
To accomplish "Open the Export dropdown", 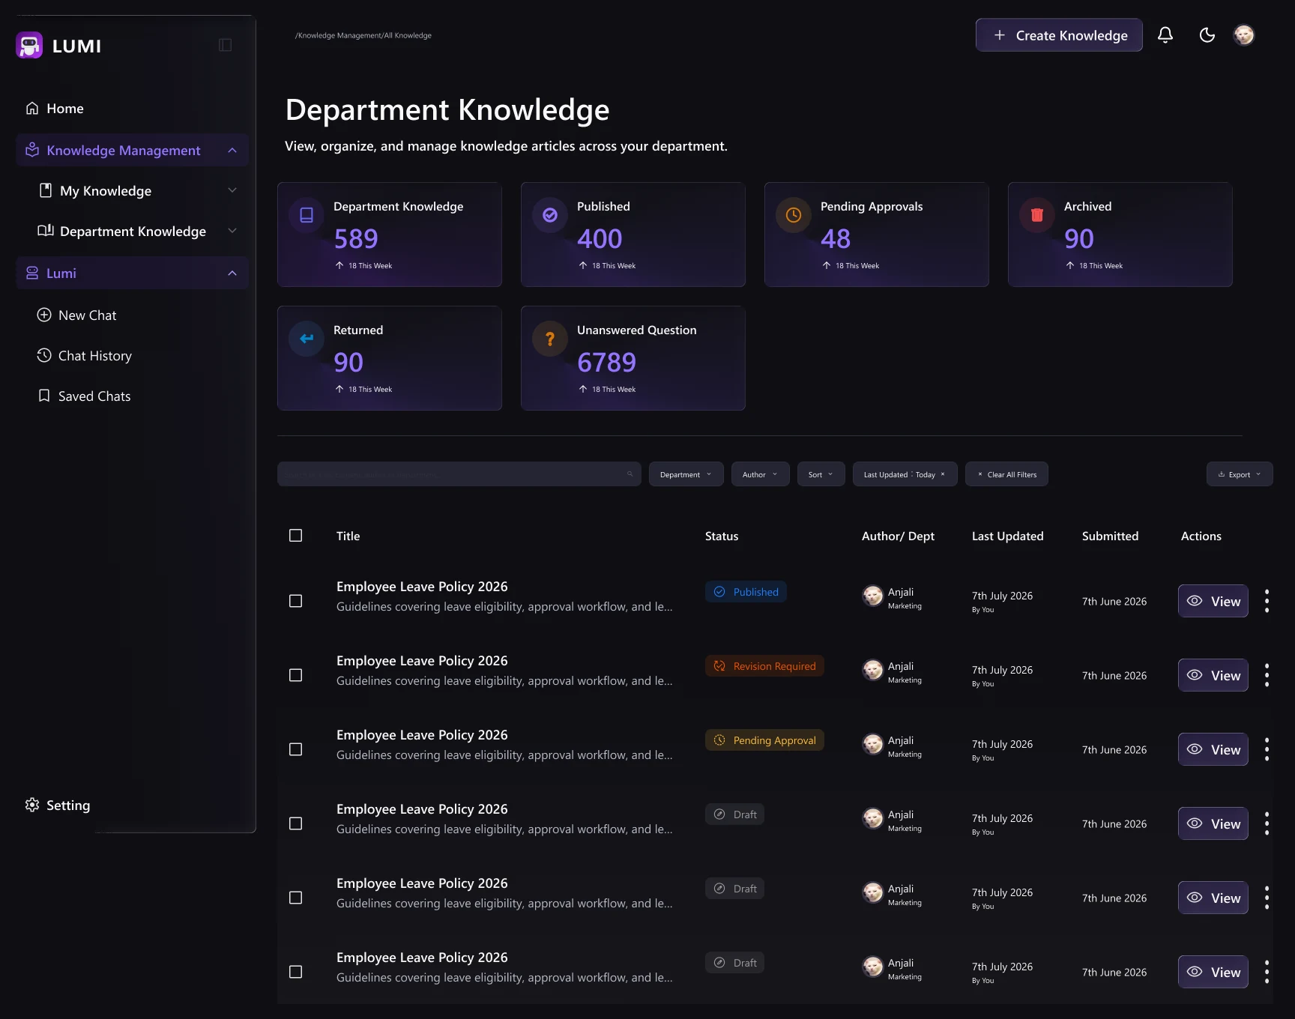I will (x=1240, y=474).
